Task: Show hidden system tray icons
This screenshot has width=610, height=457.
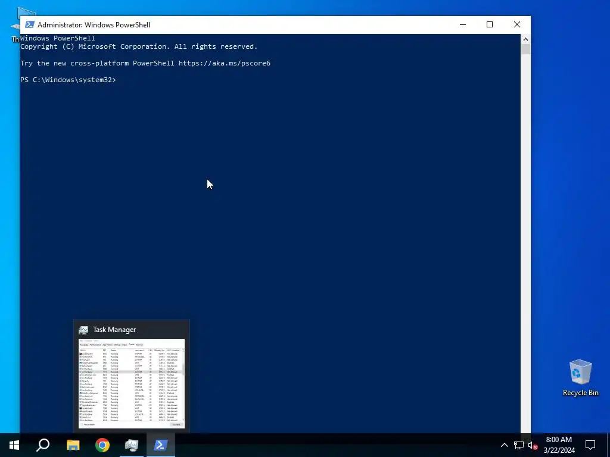Action: (x=504, y=445)
